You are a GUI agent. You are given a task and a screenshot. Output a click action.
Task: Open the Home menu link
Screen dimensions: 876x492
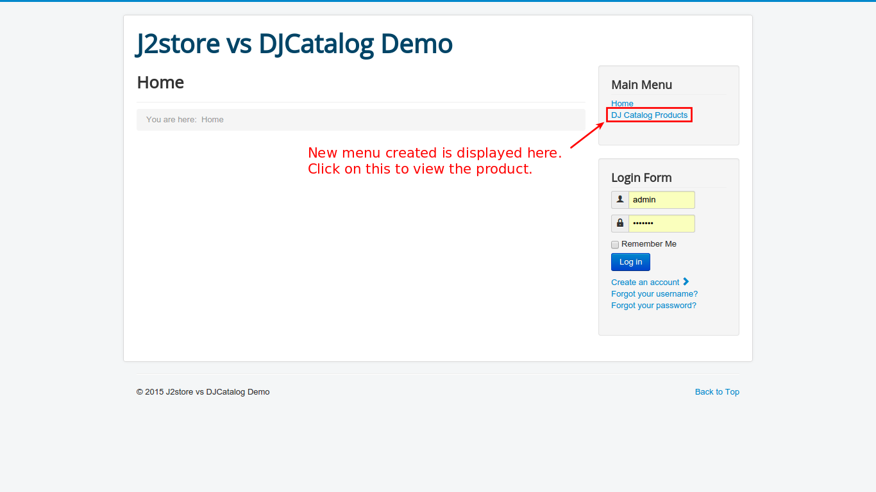click(622, 103)
